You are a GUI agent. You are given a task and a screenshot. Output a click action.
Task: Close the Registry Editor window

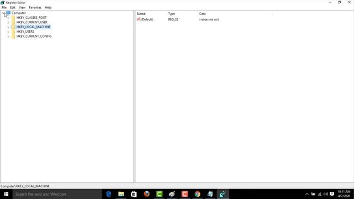click(349, 2)
